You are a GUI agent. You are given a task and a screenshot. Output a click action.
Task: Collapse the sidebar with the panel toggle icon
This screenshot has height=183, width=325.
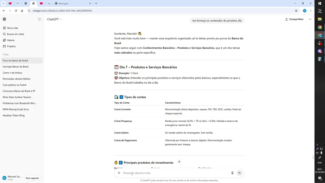click(x=40, y=19)
